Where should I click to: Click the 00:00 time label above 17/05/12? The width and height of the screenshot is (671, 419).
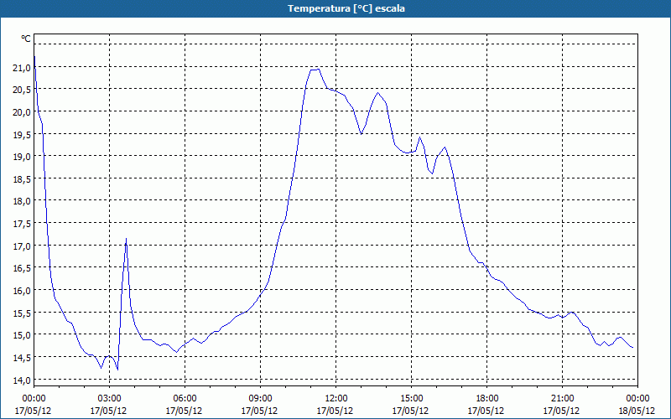coord(34,399)
